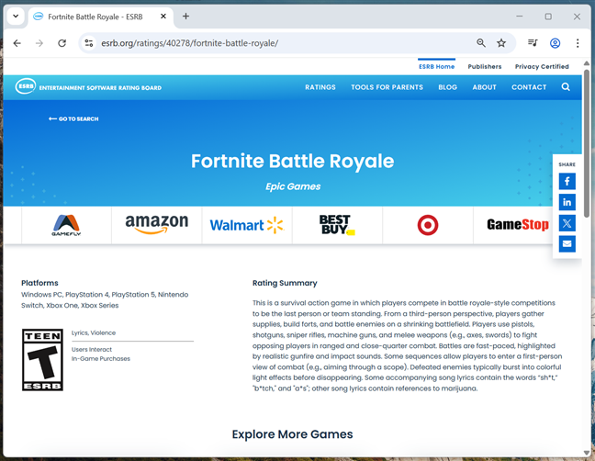The width and height of the screenshot is (595, 461).
Task: Share the page on X
Action: click(x=567, y=223)
